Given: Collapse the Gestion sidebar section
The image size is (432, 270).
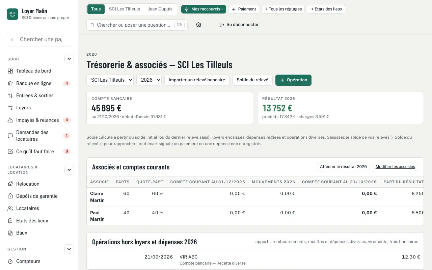Looking at the screenshot, I should (x=69, y=249).
